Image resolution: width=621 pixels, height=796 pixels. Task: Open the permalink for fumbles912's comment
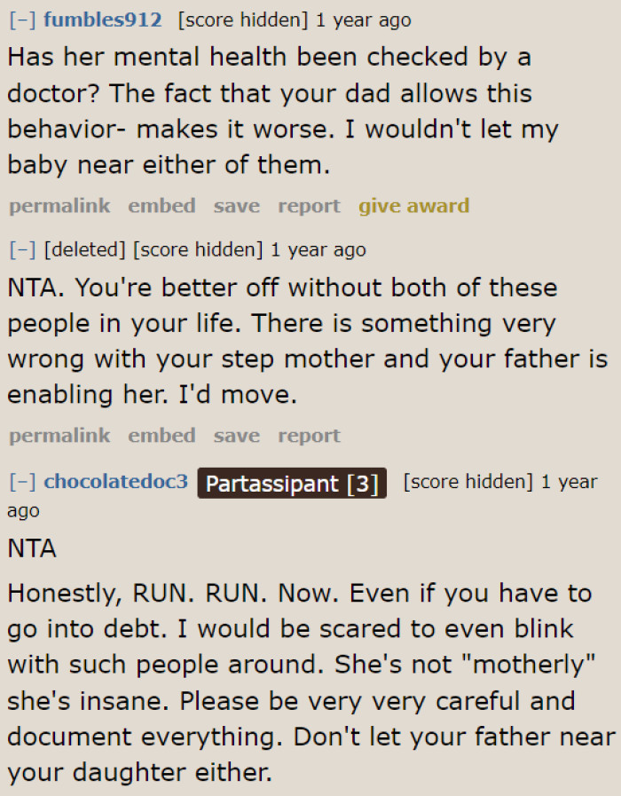point(59,205)
